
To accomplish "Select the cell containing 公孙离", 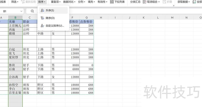I will click(15, 77).
